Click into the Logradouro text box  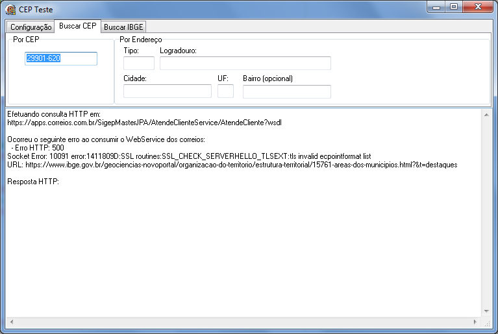245,63
